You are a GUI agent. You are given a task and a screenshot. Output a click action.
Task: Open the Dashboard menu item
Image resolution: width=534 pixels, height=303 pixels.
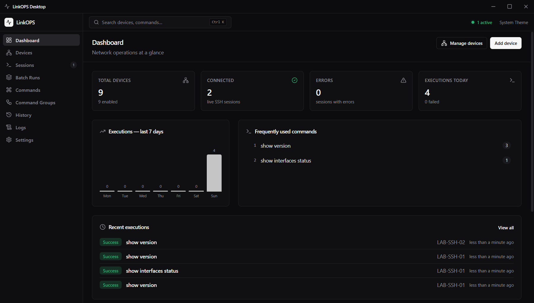click(41, 40)
